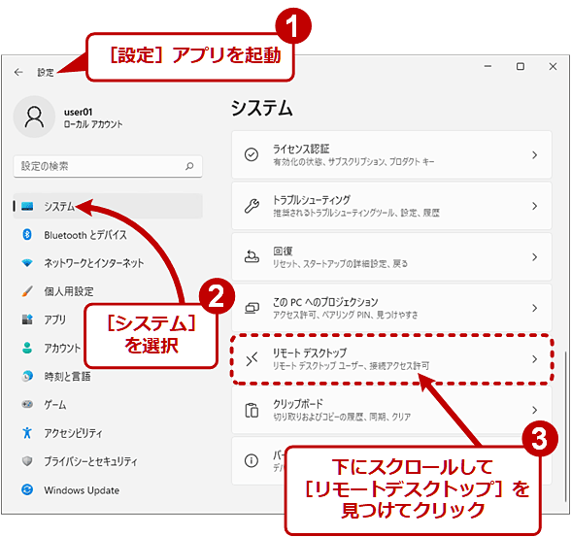Click the user01 name text
Viewport: 571px width, 537px height.
coord(79,112)
